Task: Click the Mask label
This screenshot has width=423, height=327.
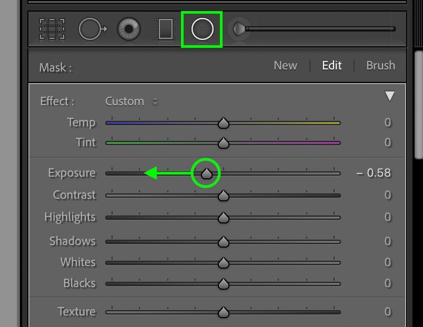Action: tap(56, 67)
